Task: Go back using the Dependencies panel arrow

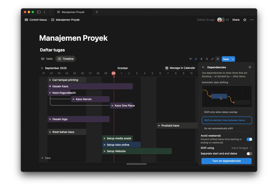Action: pyautogui.click(x=203, y=67)
